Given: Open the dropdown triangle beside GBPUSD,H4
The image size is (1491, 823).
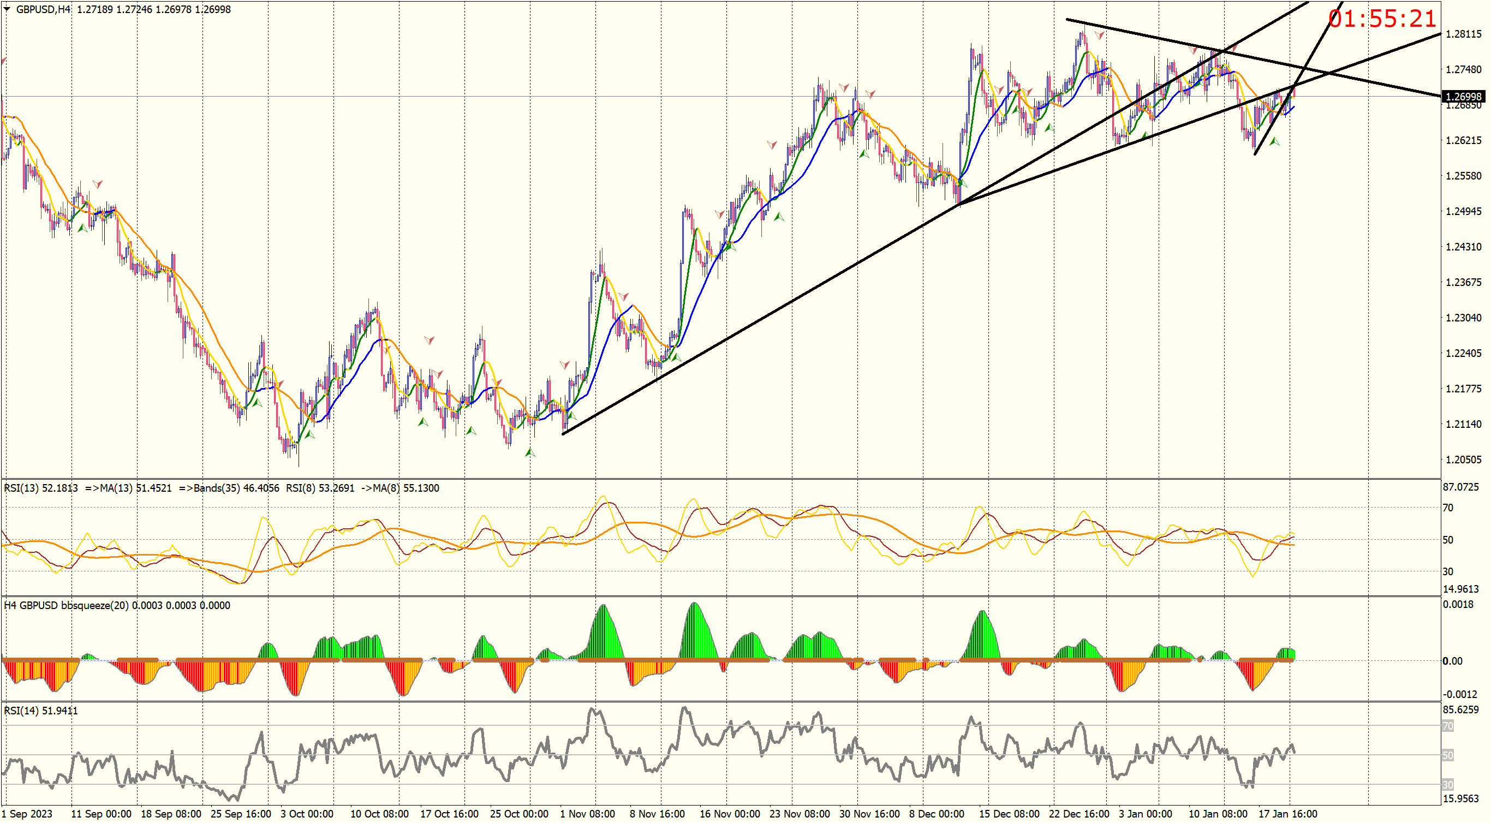Looking at the screenshot, I should 7,9.
